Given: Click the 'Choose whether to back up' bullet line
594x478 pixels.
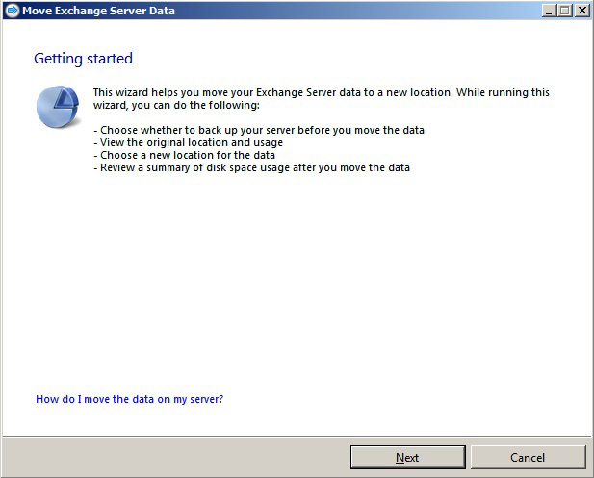Looking at the screenshot, I should tap(258, 130).
